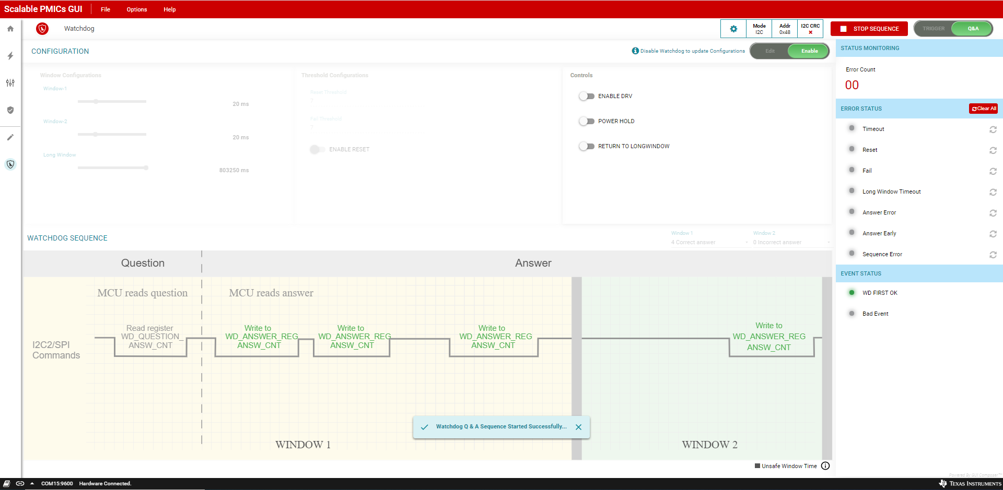The image size is (1003, 490).
Task: Dismiss the sequence started notification
Action: pos(578,427)
